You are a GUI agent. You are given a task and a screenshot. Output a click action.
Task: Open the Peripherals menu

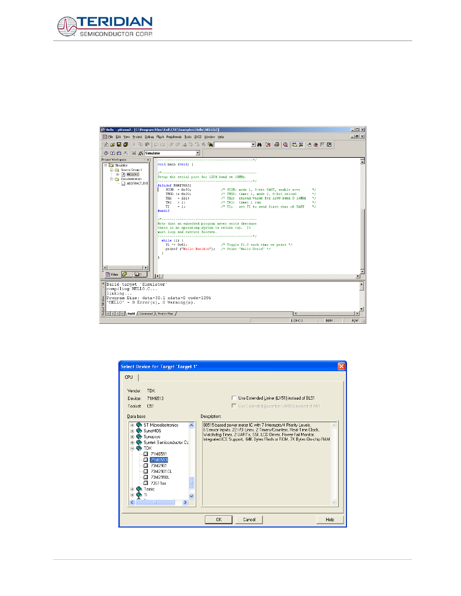pos(174,137)
